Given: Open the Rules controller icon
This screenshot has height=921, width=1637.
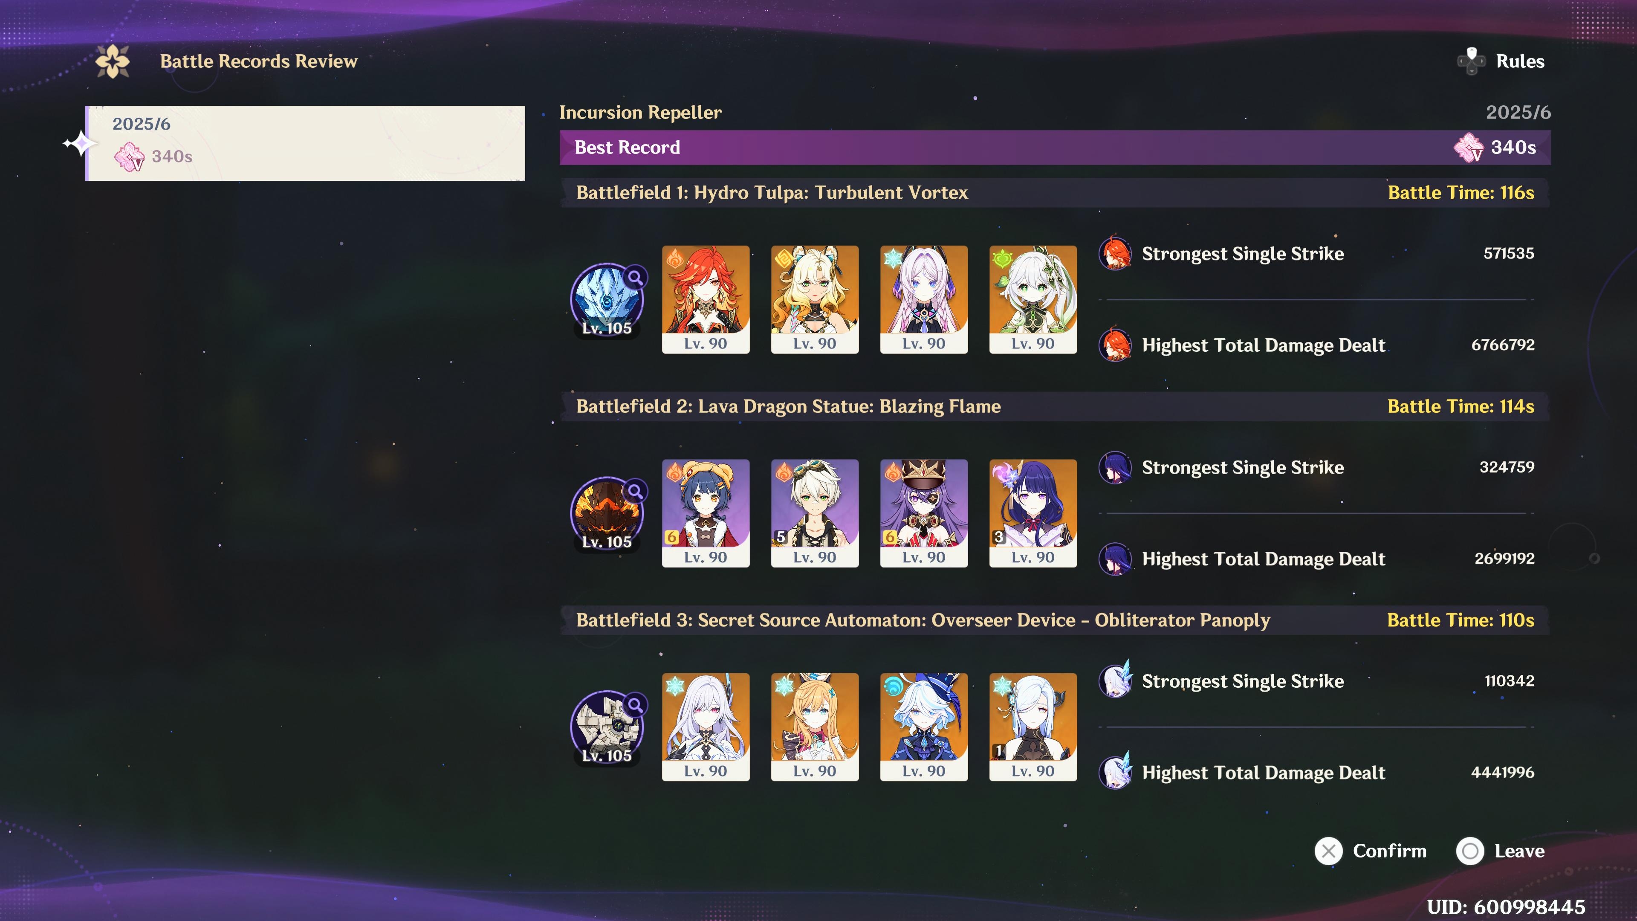Looking at the screenshot, I should coord(1470,61).
